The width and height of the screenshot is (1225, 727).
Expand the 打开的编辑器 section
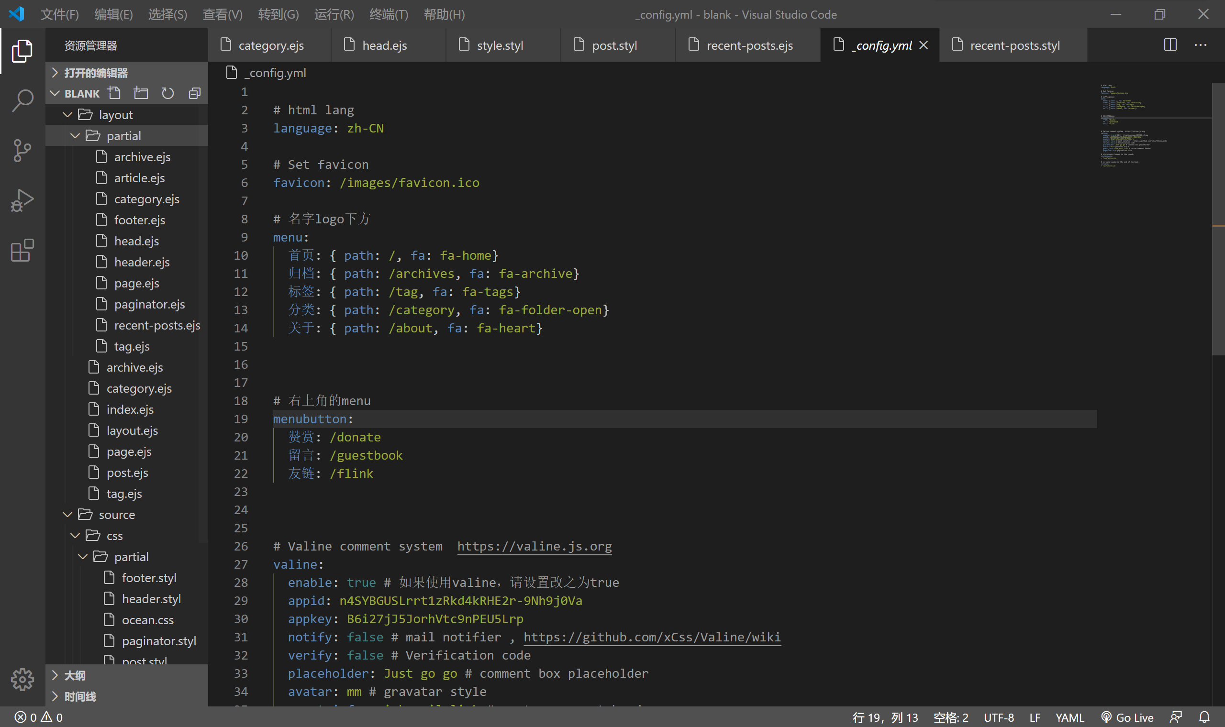click(96, 73)
